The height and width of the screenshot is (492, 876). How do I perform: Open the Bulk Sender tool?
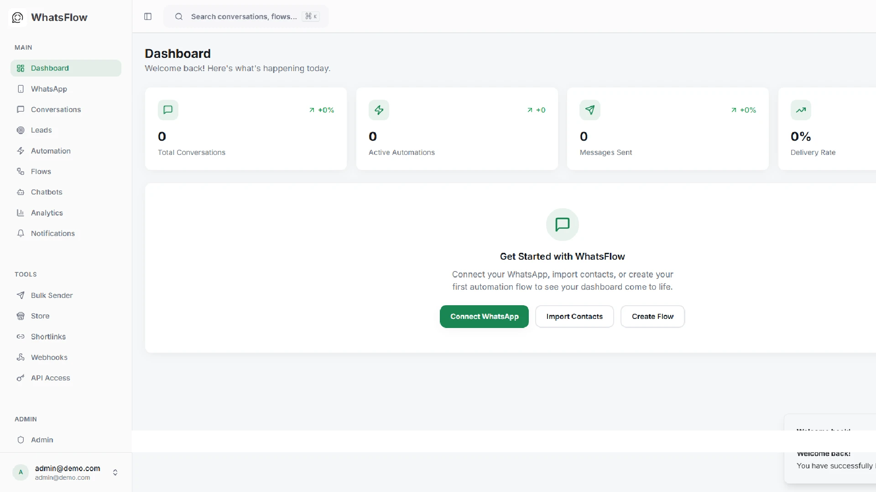66,295
